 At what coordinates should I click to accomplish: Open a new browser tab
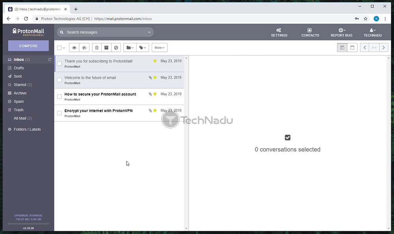76,9
